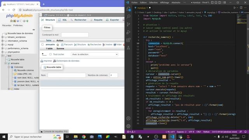This screenshot has width=249, height=140.
Task: Tick the annuaire table checkbox
Action: pyautogui.click(x=42, y=45)
